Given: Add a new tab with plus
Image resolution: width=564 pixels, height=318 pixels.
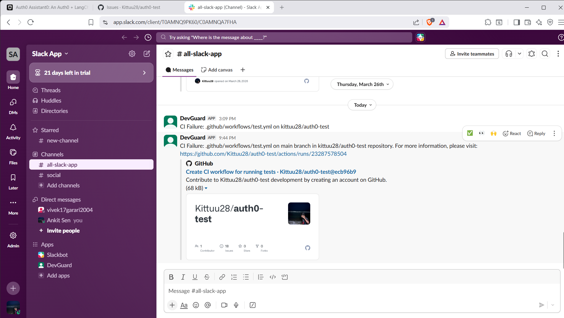Looking at the screenshot, I should pos(243,70).
